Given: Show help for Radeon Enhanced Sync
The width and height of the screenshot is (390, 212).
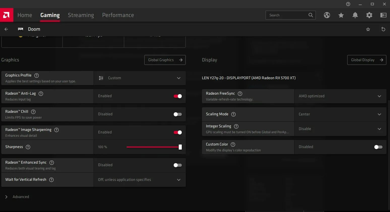Looking at the screenshot, I should click(52, 163).
